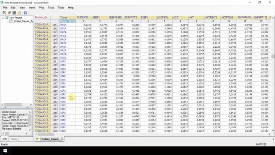Click 'Vendor: Excel' line in Info panel
The height and width of the screenshot is (155, 275).
pos(9,112)
